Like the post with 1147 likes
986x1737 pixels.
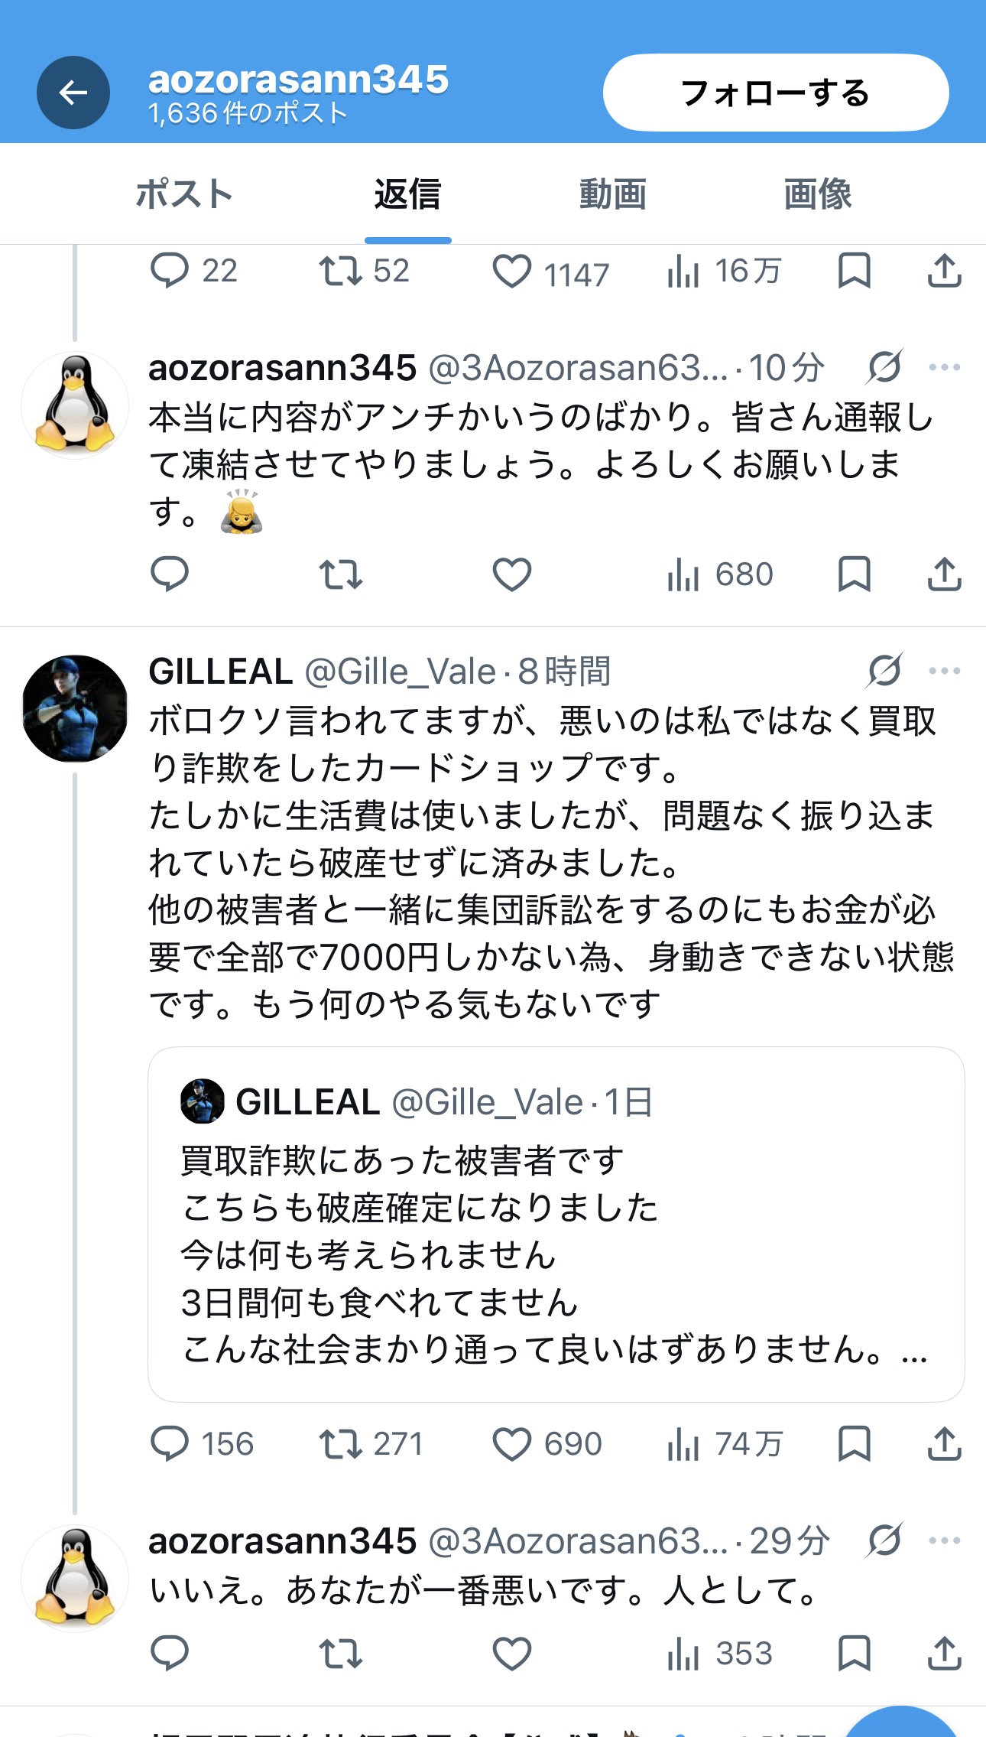point(511,271)
